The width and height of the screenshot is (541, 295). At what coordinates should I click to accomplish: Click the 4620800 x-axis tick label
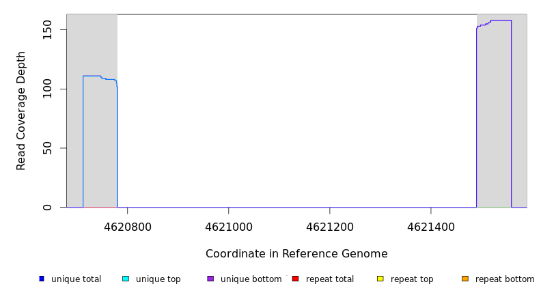coord(127,226)
